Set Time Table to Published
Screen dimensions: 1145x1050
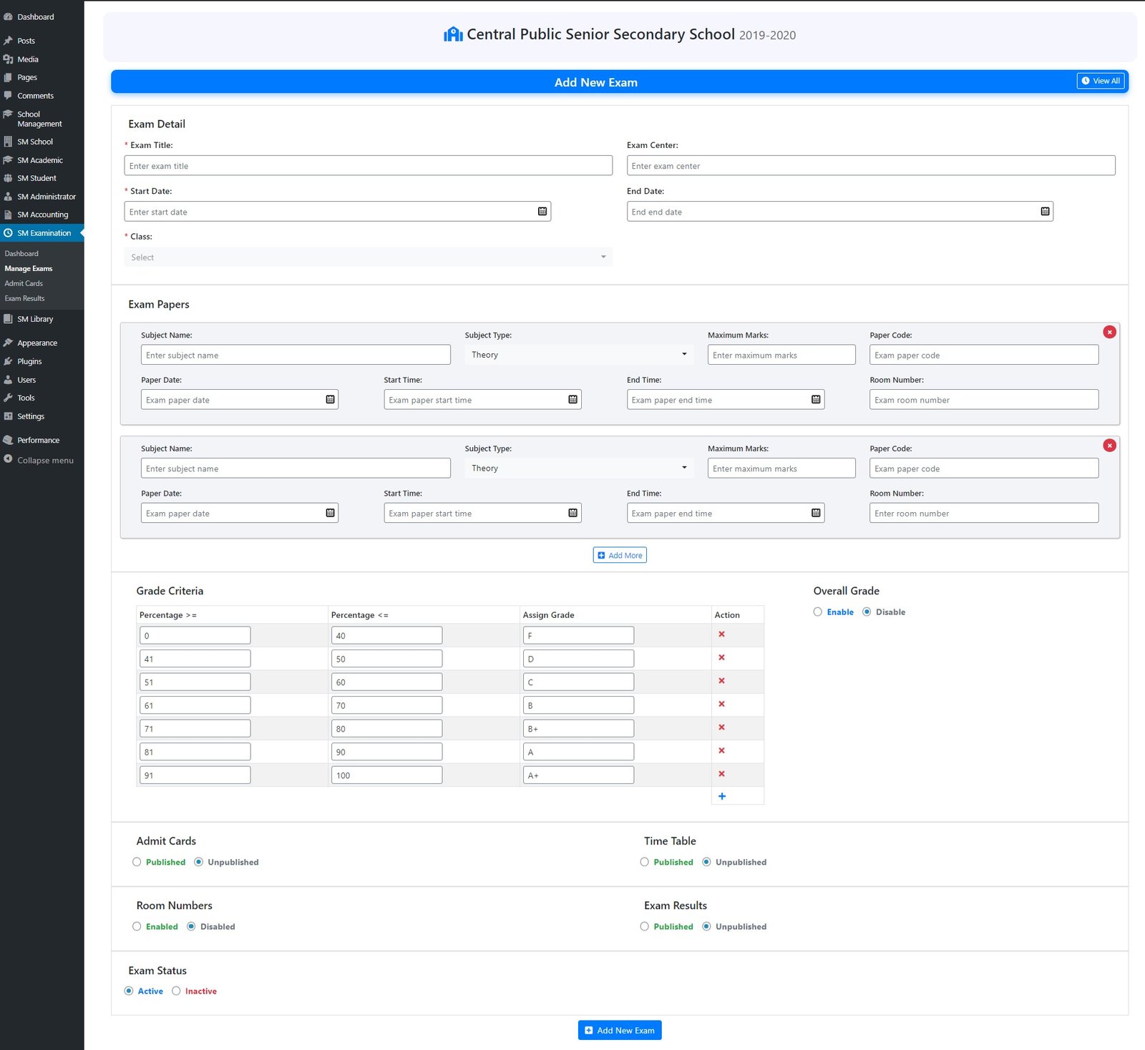(x=644, y=862)
